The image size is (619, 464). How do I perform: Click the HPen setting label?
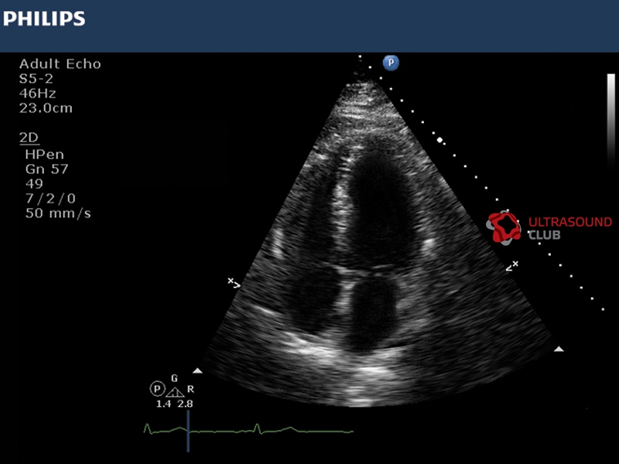pos(45,154)
